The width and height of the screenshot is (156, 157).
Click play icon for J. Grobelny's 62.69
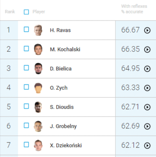(x=147, y=126)
